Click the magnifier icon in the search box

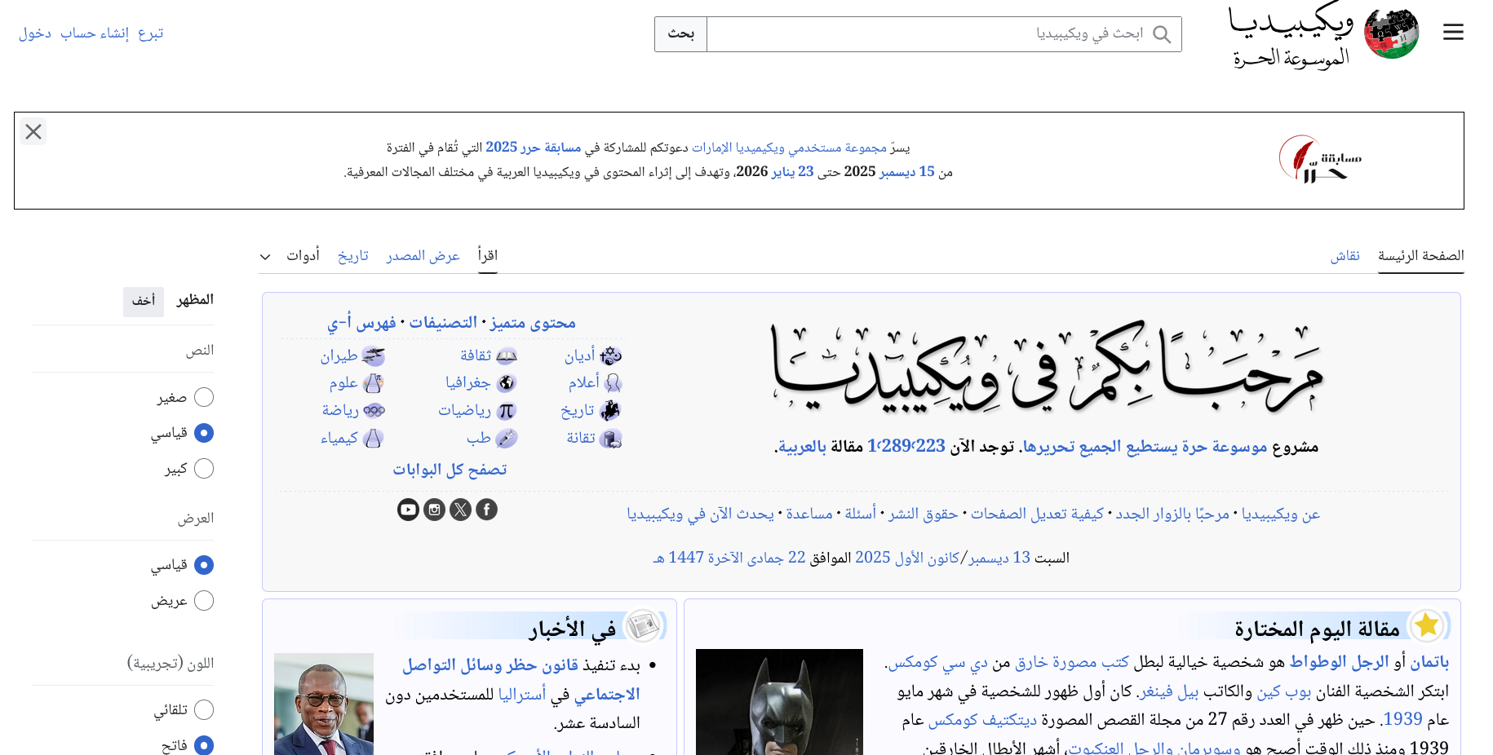coord(1162,34)
